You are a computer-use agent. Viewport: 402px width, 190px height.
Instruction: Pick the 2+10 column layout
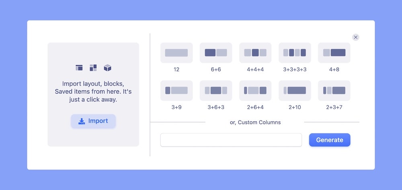[295, 90]
